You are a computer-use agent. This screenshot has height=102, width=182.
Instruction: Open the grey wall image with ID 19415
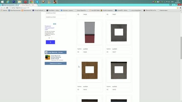(119, 70)
